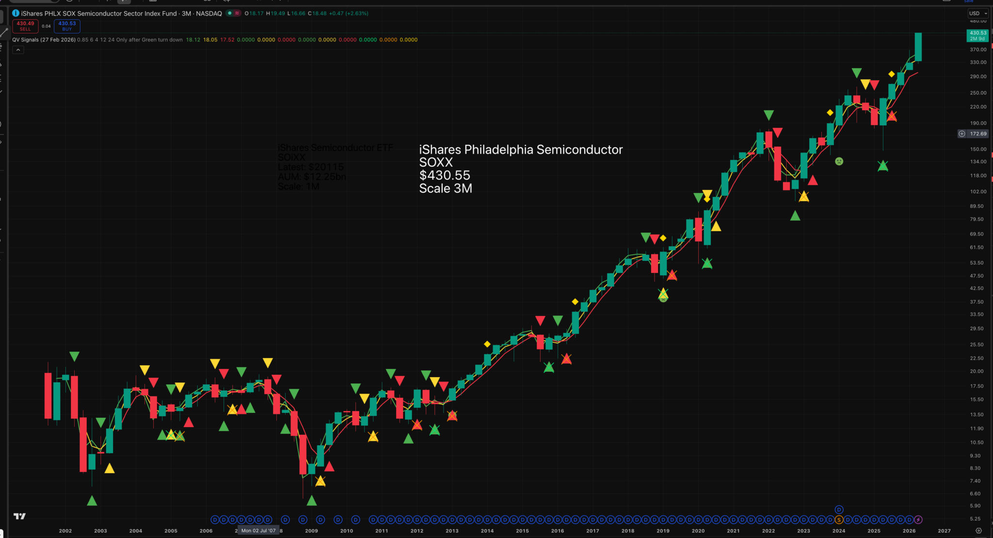Open the USD currency dropdown

coord(977,14)
